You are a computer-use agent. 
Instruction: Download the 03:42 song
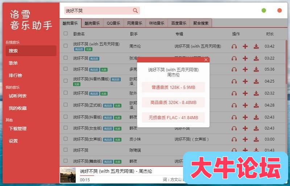(256, 46)
